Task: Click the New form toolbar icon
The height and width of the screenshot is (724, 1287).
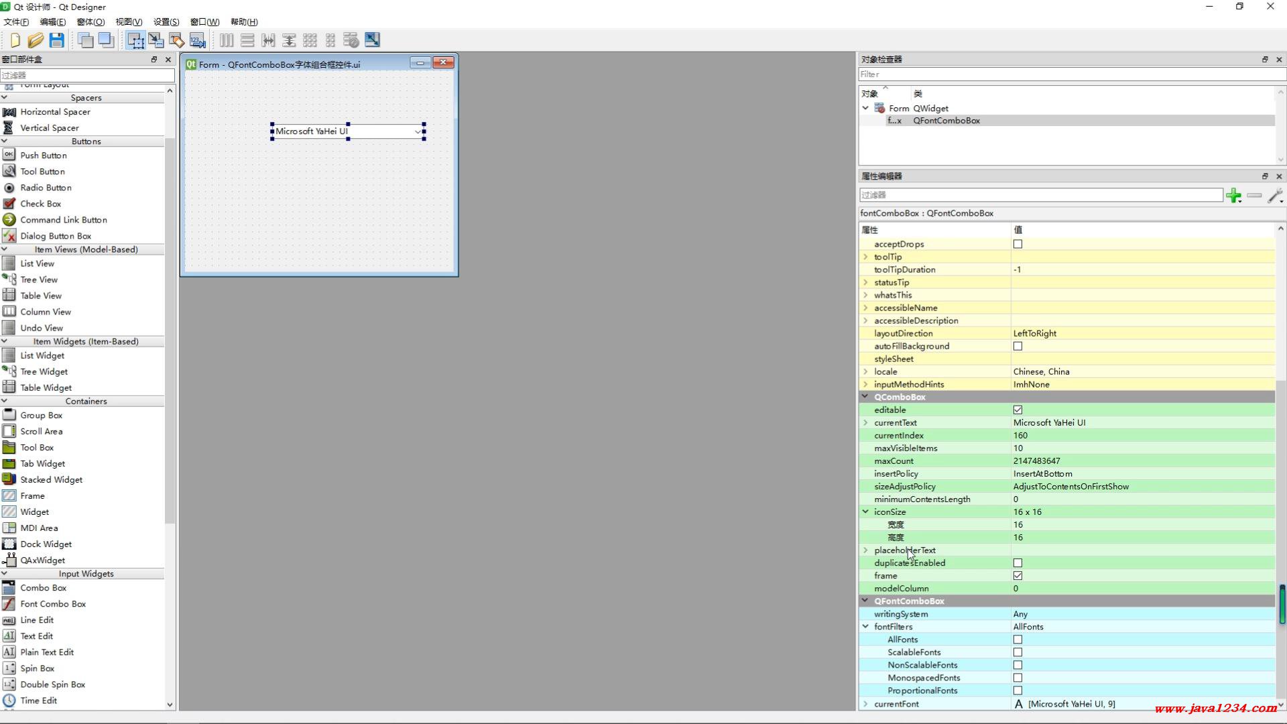Action: (15, 40)
